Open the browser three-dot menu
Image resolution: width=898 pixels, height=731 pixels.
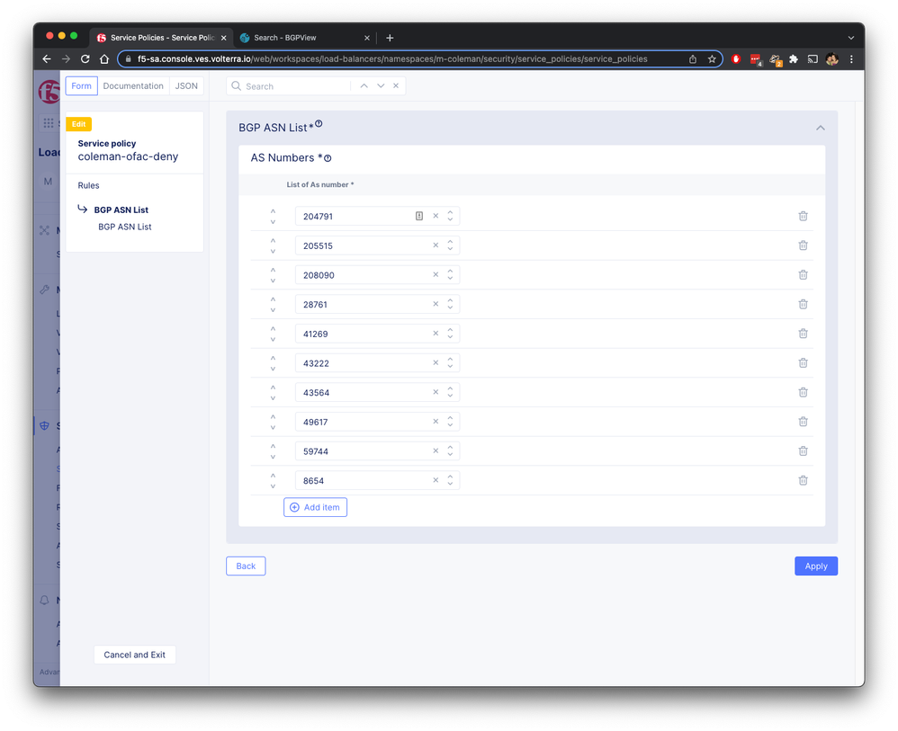851,59
